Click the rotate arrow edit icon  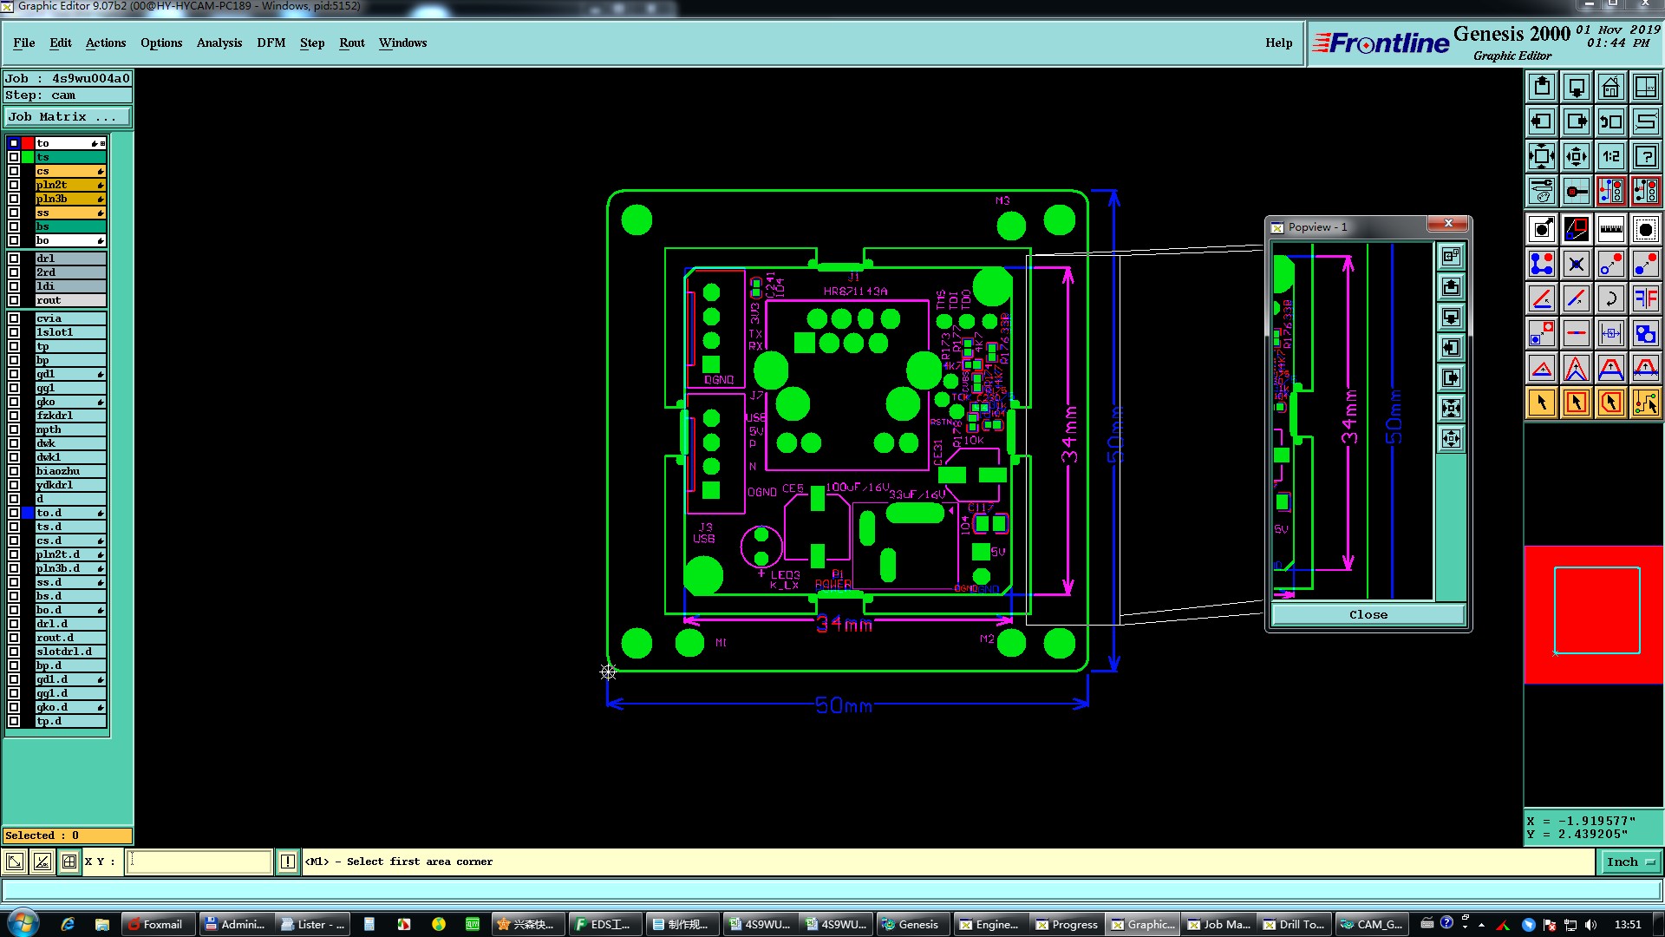point(1610,298)
